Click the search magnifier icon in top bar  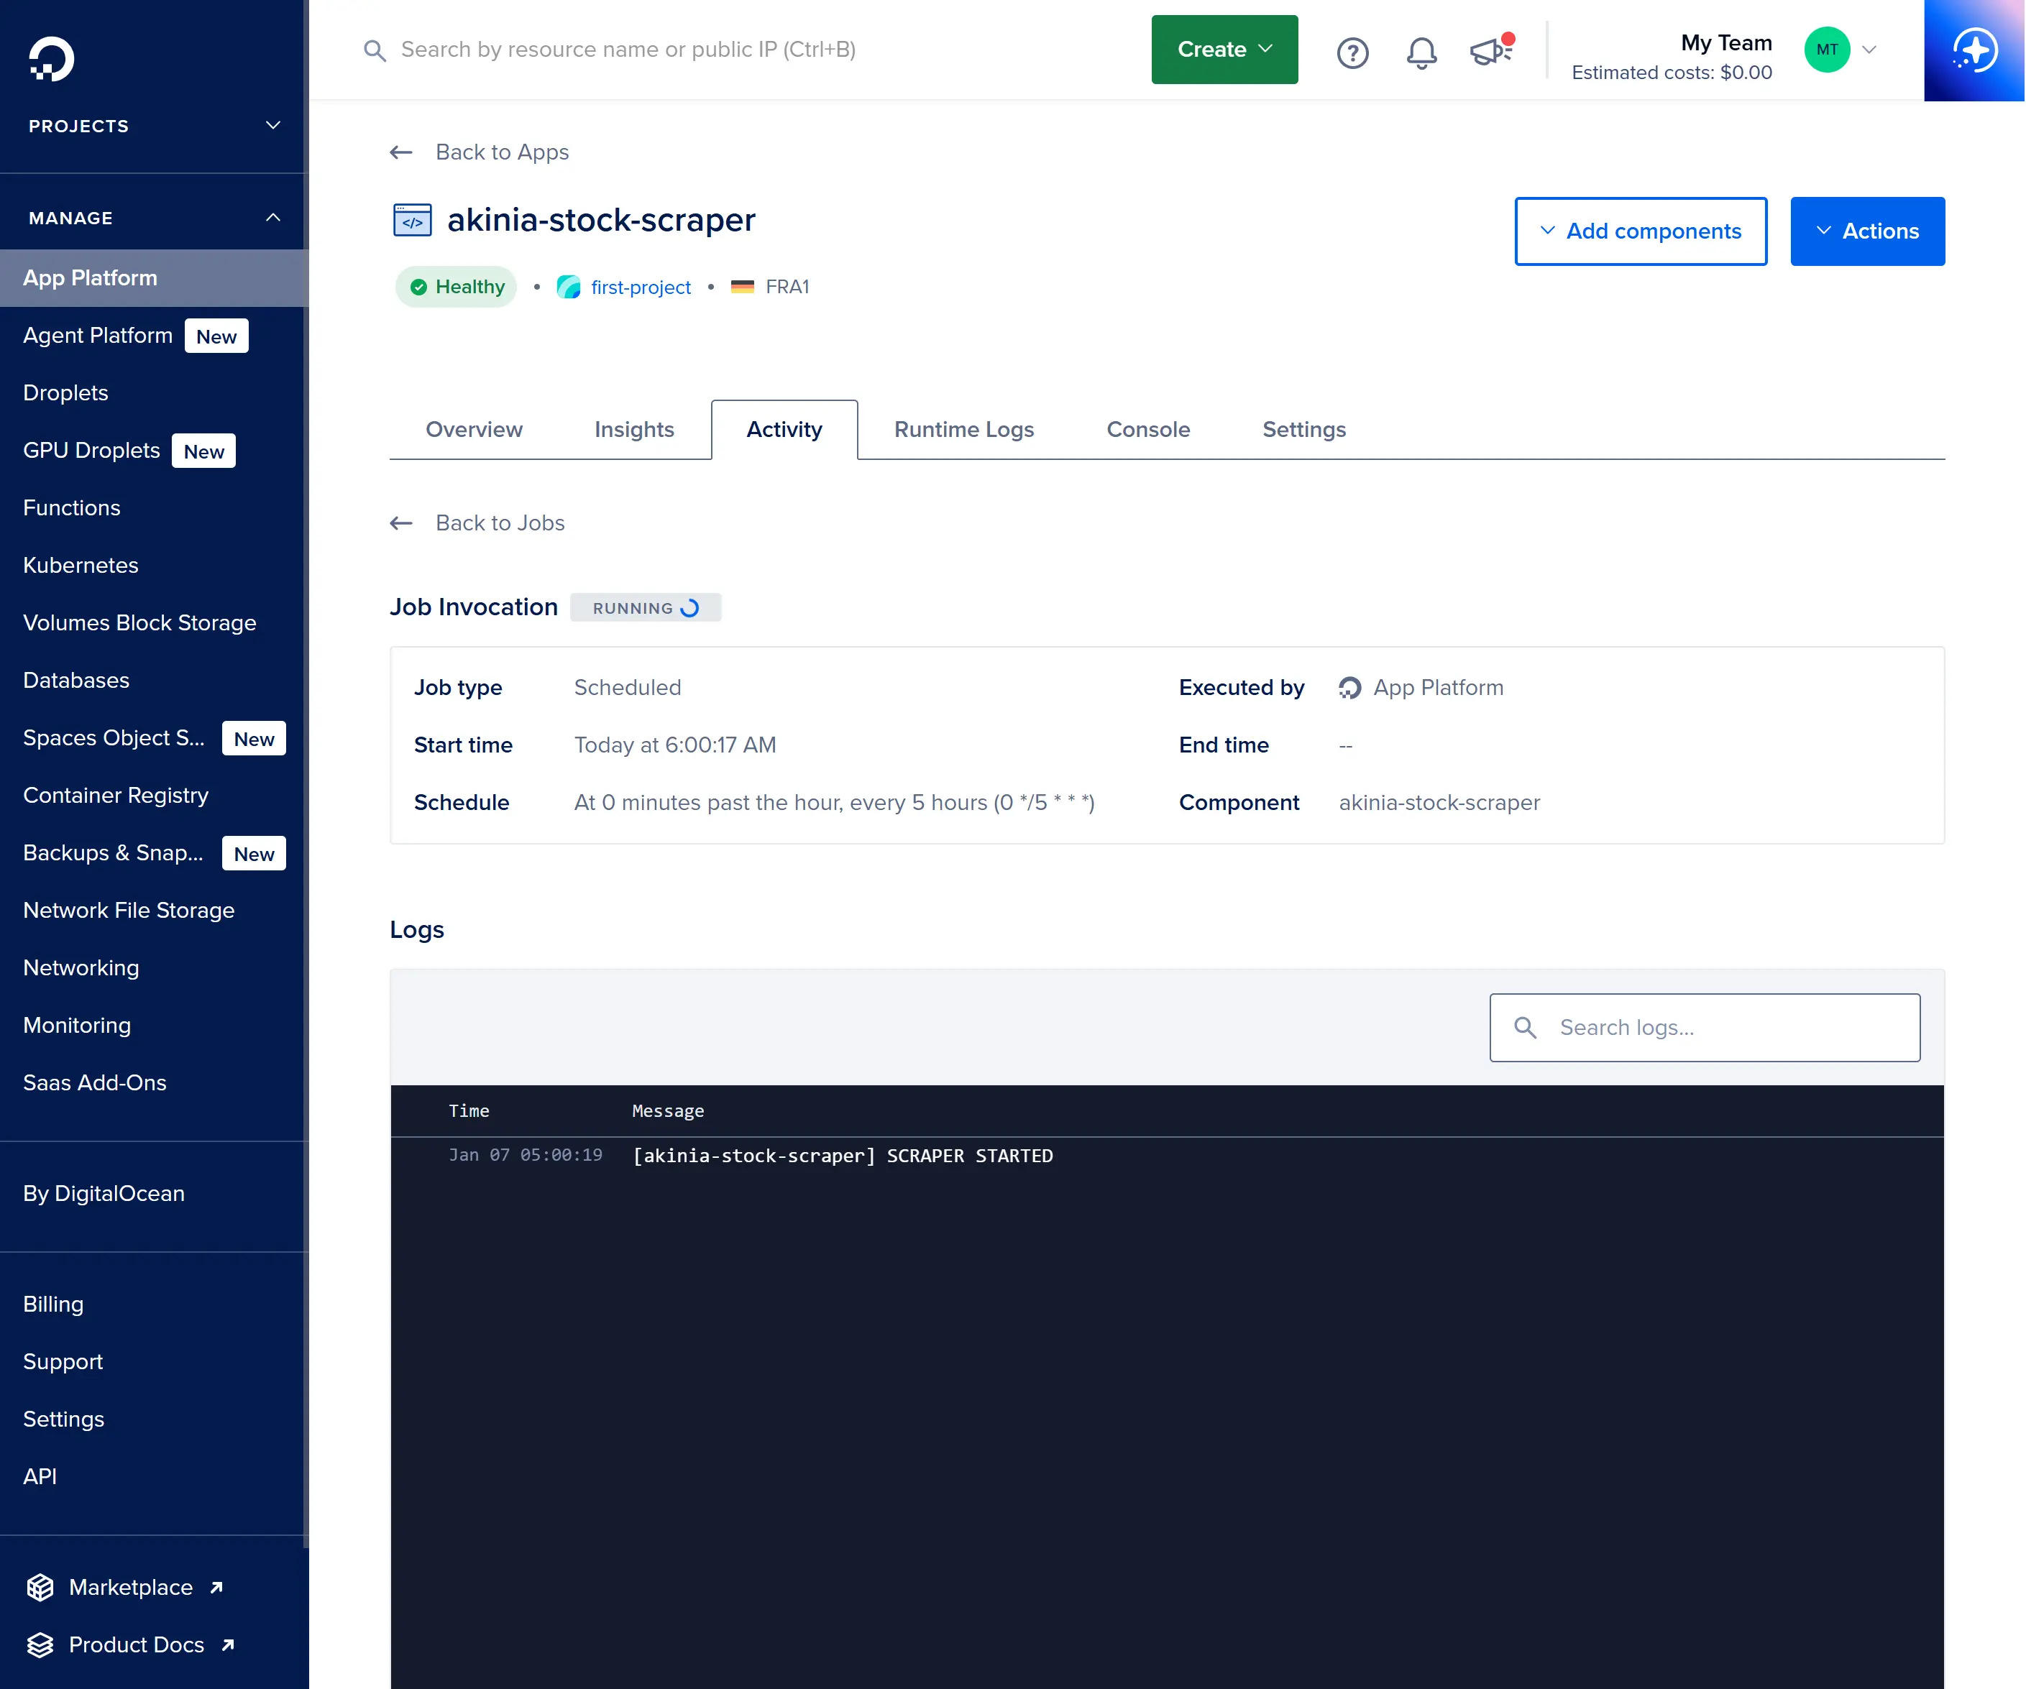[x=375, y=50]
